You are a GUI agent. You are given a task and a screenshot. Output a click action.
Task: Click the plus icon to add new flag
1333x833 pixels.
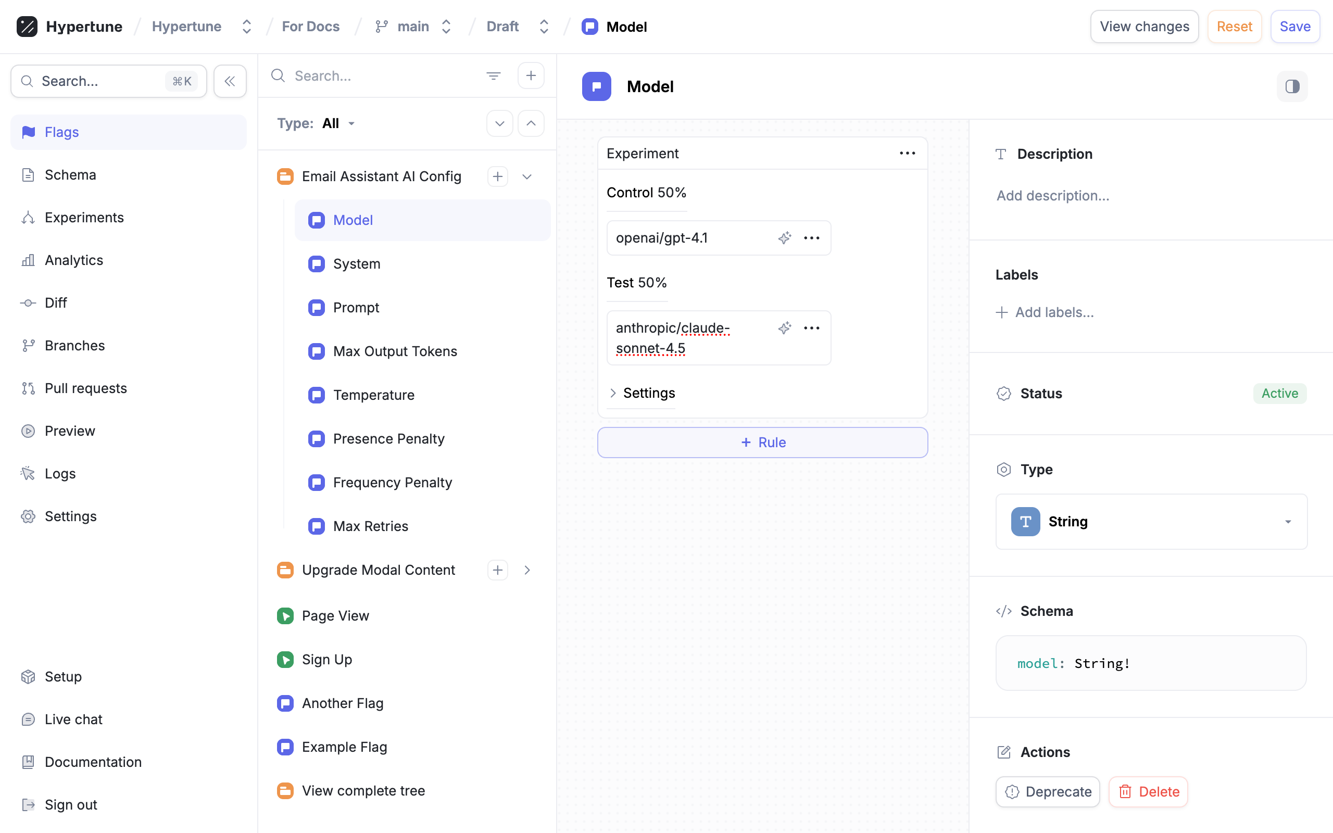[x=531, y=75]
